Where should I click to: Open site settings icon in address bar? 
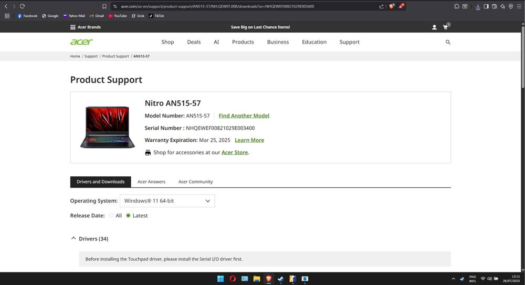click(x=115, y=6)
